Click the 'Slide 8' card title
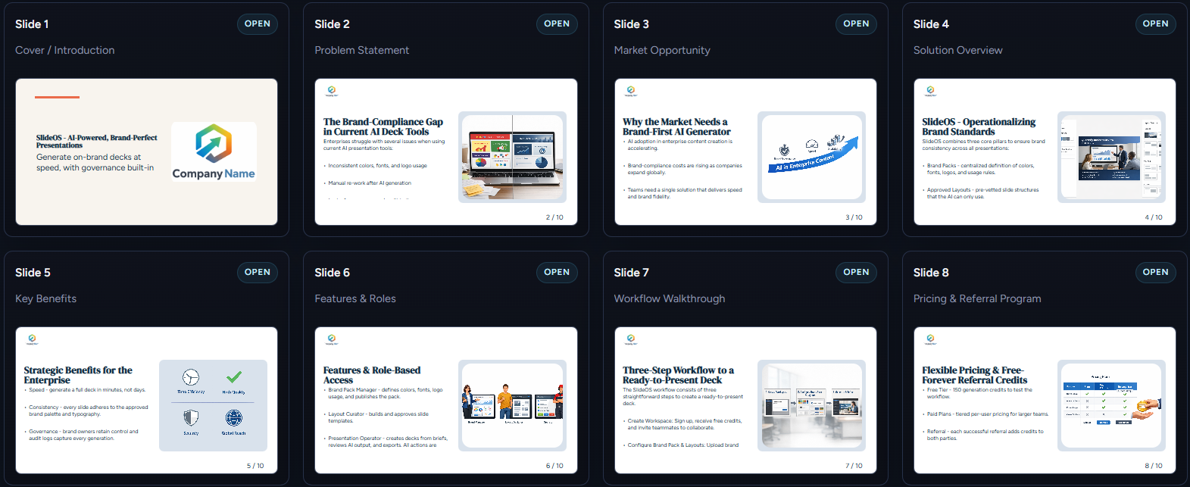 tap(931, 273)
